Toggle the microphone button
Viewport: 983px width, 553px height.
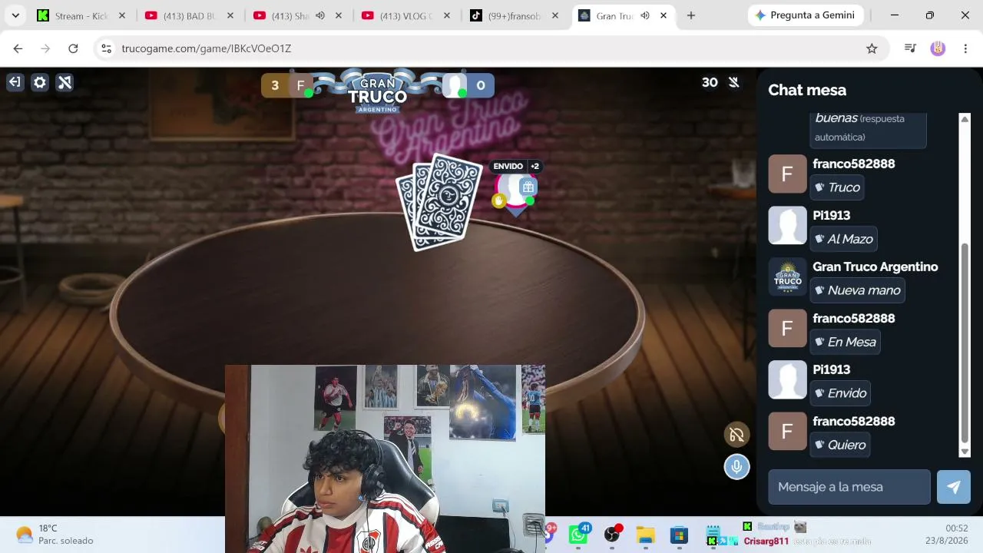pos(736,466)
